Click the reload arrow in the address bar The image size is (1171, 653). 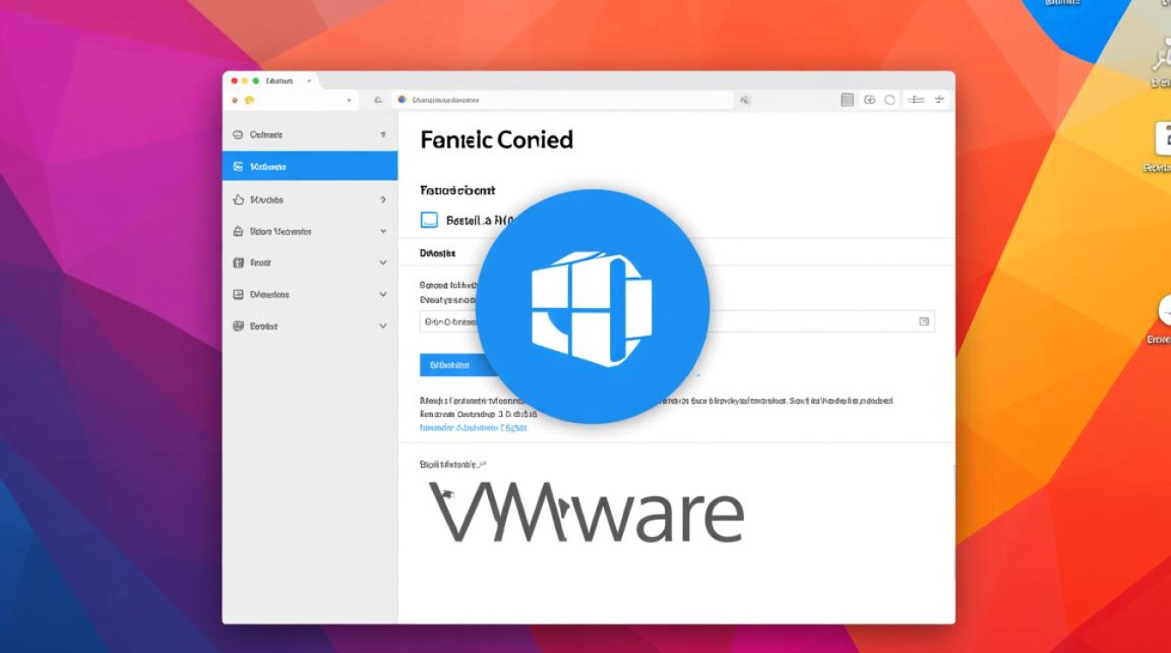(x=377, y=99)
